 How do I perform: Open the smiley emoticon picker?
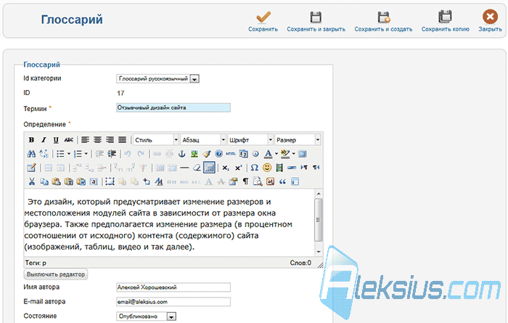coord(267,168)
